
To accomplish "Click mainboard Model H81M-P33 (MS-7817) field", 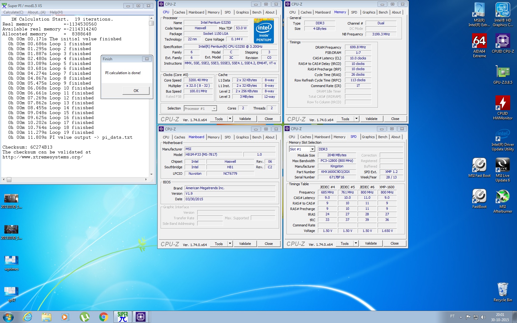I will tap(213, 154).
